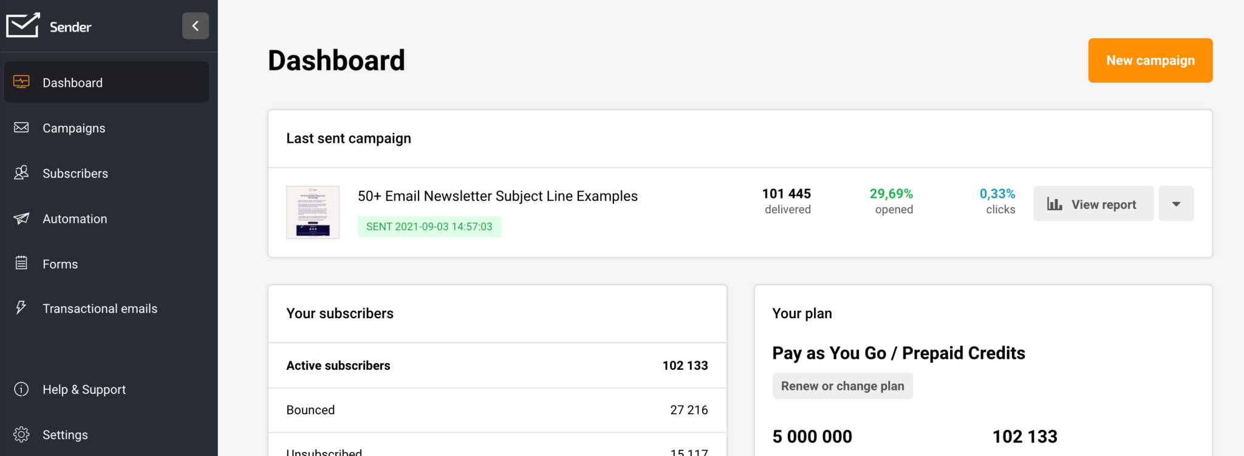Open the 50+ Email Newsletter Subject Line campaign

(x=497, y=196)
